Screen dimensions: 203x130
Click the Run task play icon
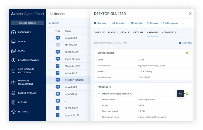coord(95,23)
